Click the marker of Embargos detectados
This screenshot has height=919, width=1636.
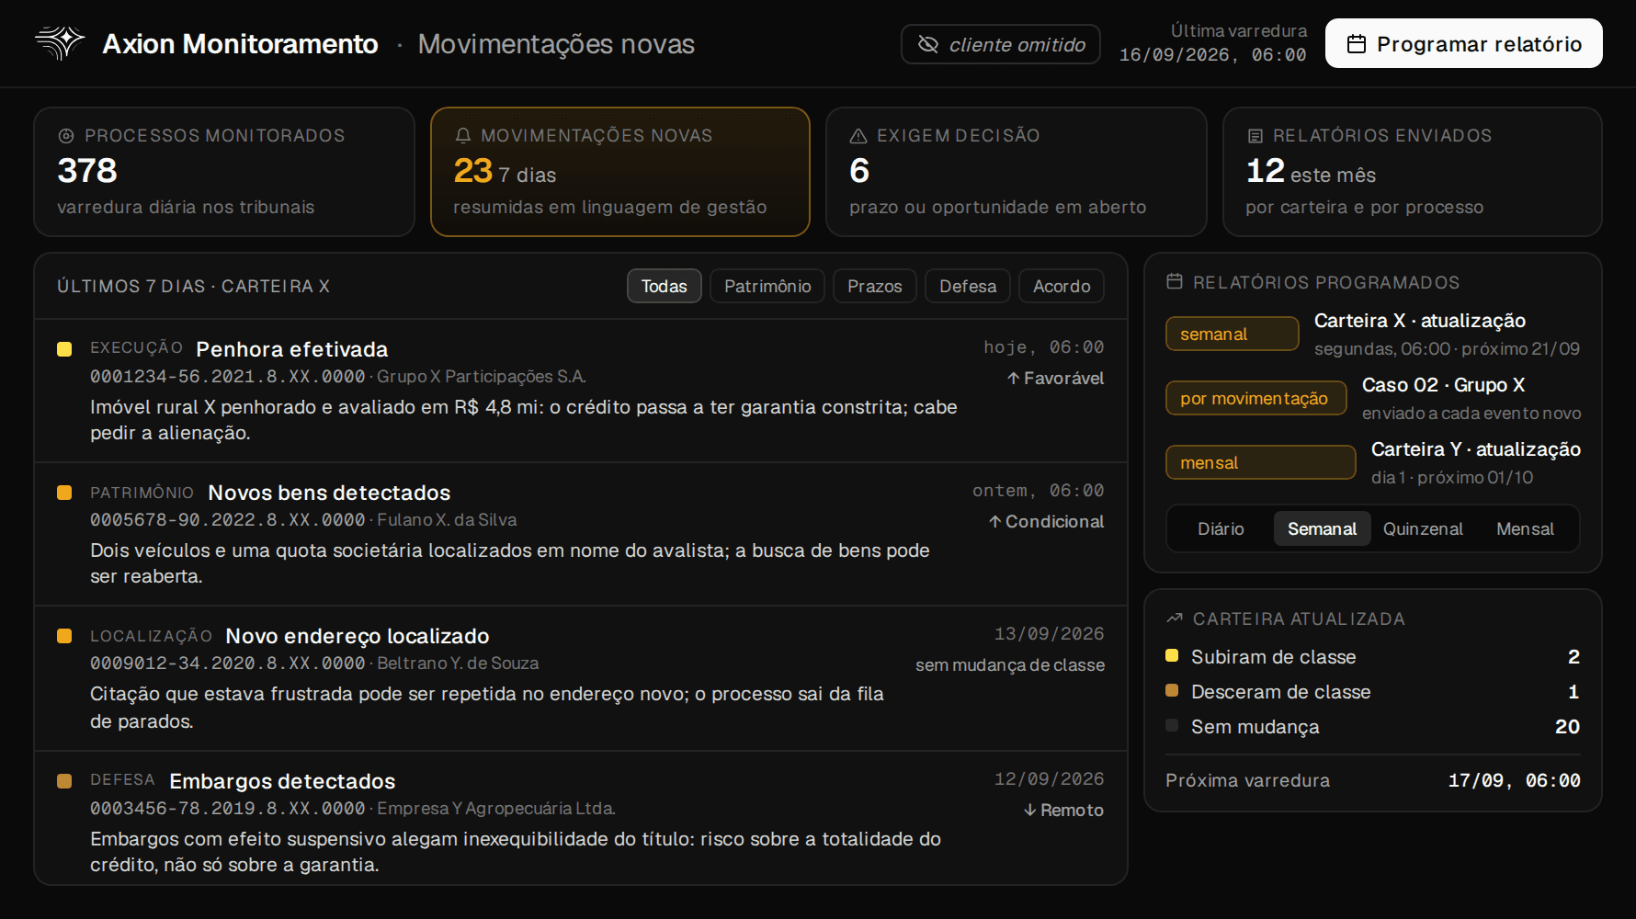click(64, 781)
